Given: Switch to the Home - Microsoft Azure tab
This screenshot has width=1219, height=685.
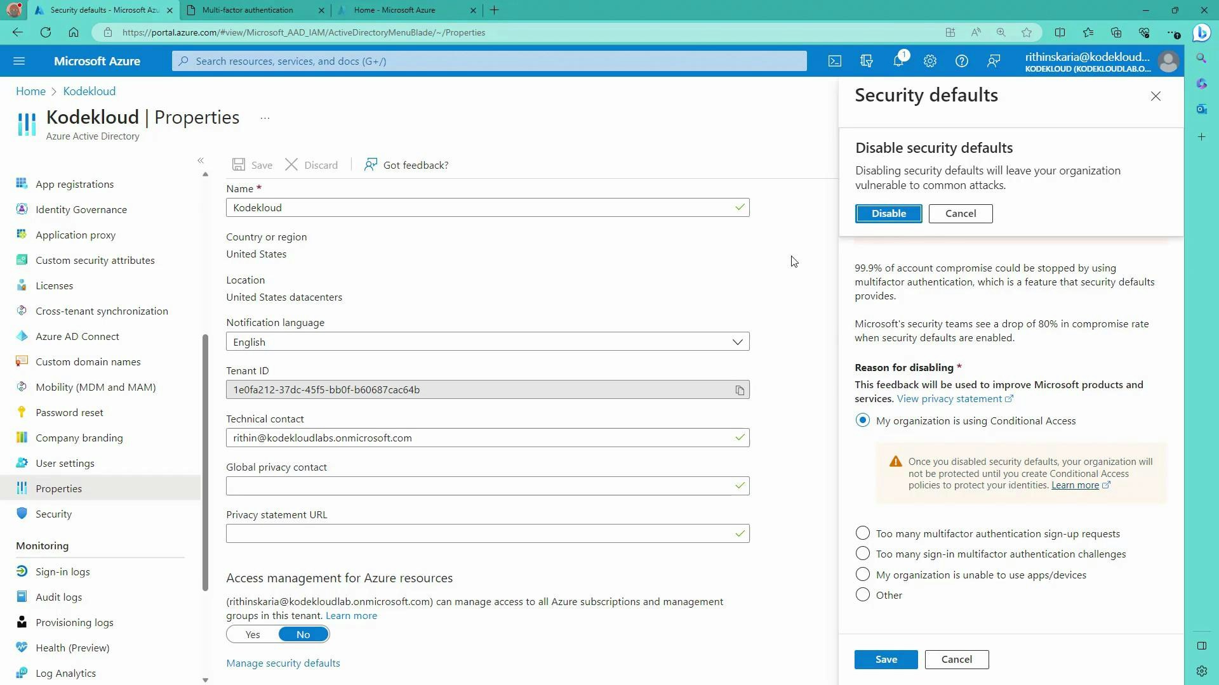Looking at the screenshot, I should pos(401,10).
